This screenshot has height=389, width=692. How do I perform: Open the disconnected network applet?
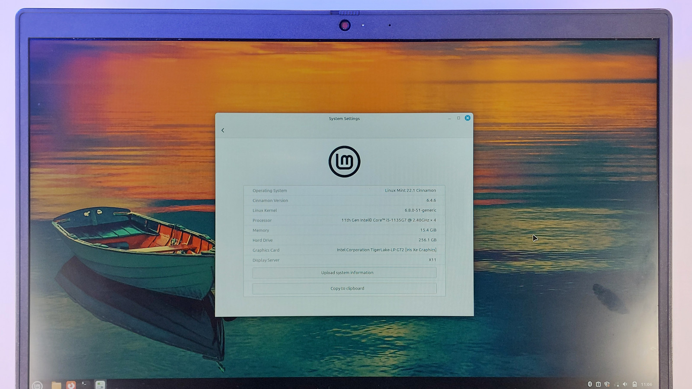point(616,384)
